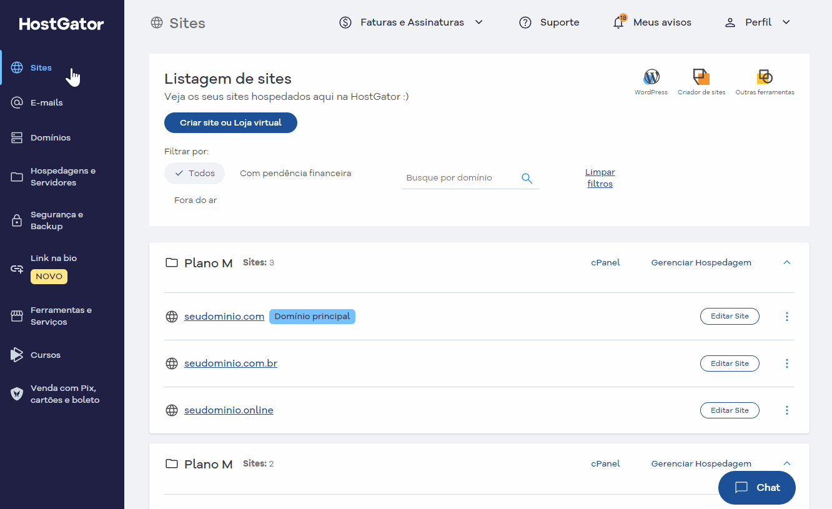Click the globe icon in Sites page header

[156, 23]
